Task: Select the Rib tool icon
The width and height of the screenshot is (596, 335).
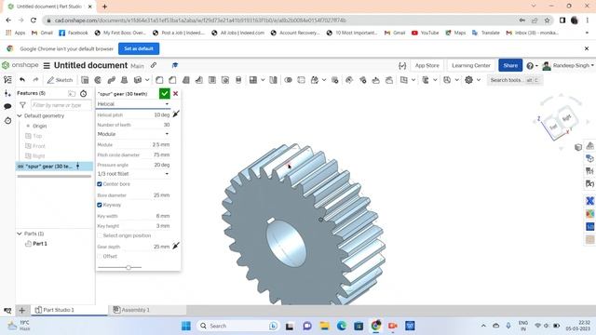Action: pos(198,80)
